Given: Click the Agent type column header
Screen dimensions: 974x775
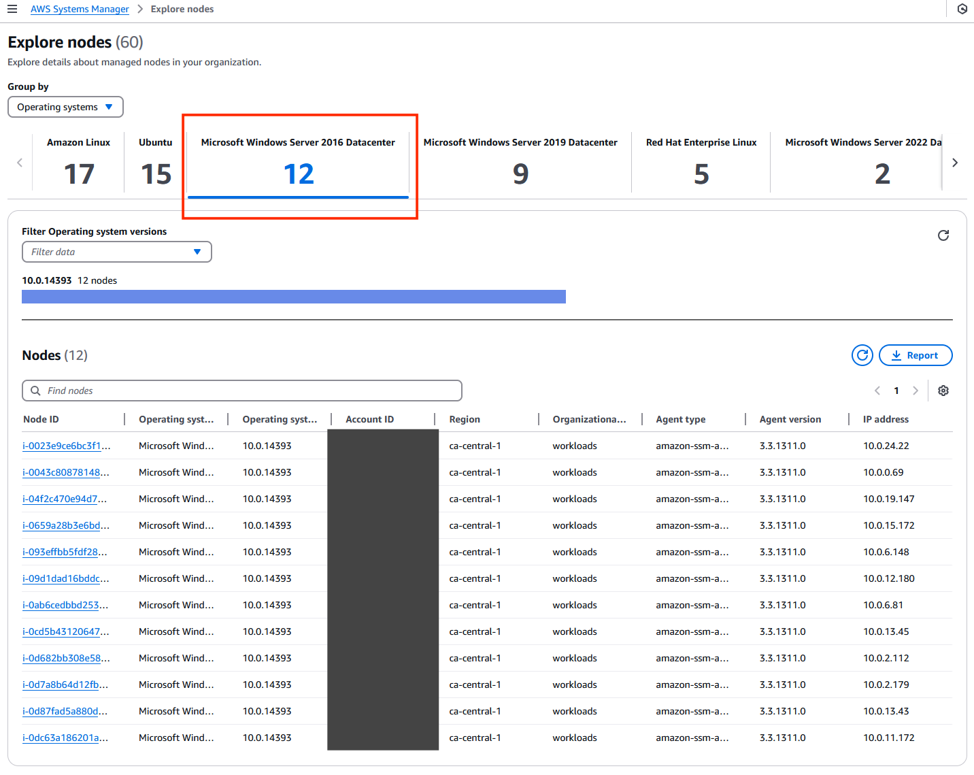Looking at the screenshot, I should coord(680,419).
